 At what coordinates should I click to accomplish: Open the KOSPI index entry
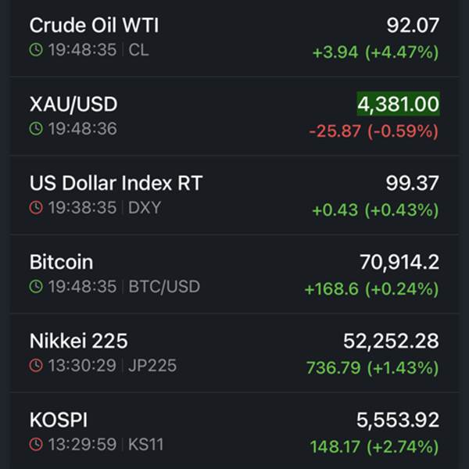tap(59, 420)
